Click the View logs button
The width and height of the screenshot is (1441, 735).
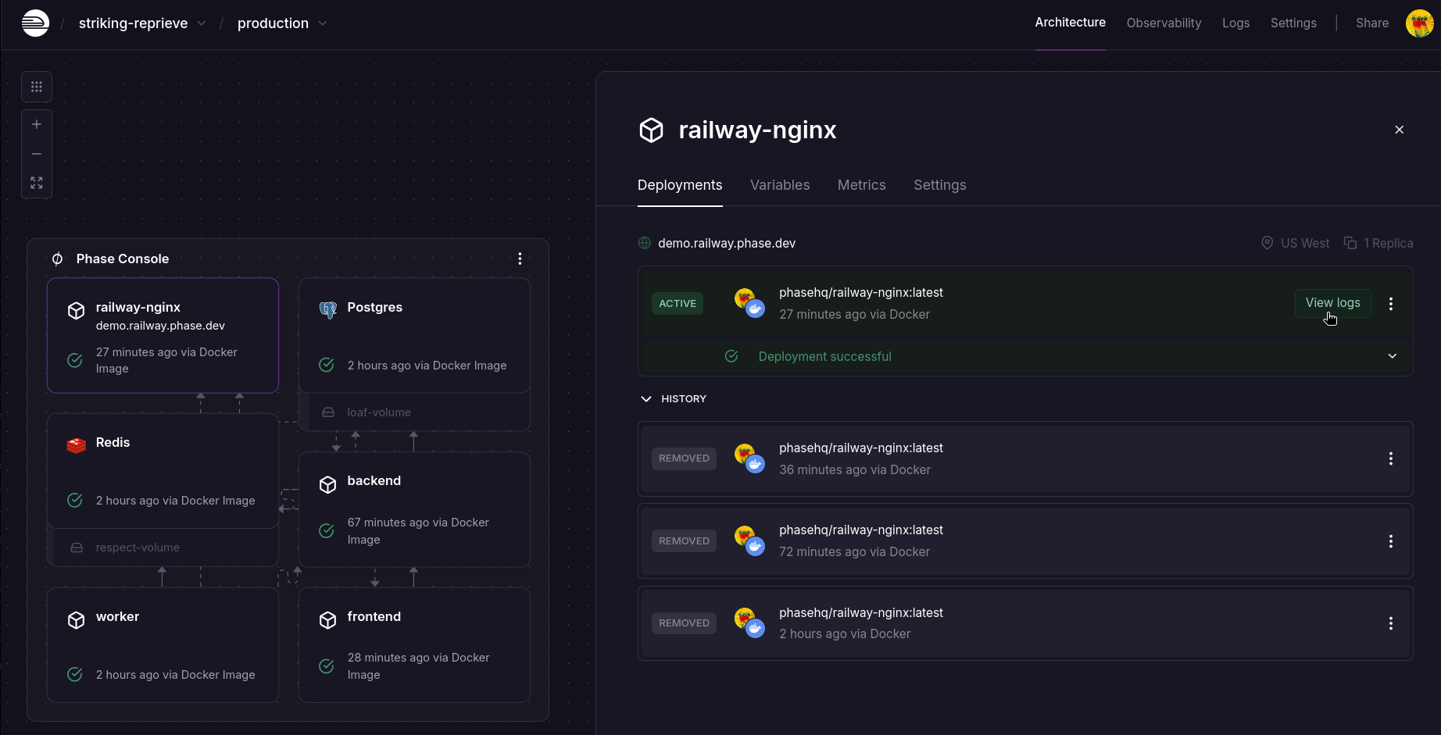point(1332,302)
